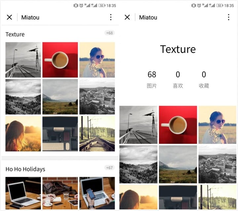
Task: Tap the Miatou title on left screen
Action: 30,18
